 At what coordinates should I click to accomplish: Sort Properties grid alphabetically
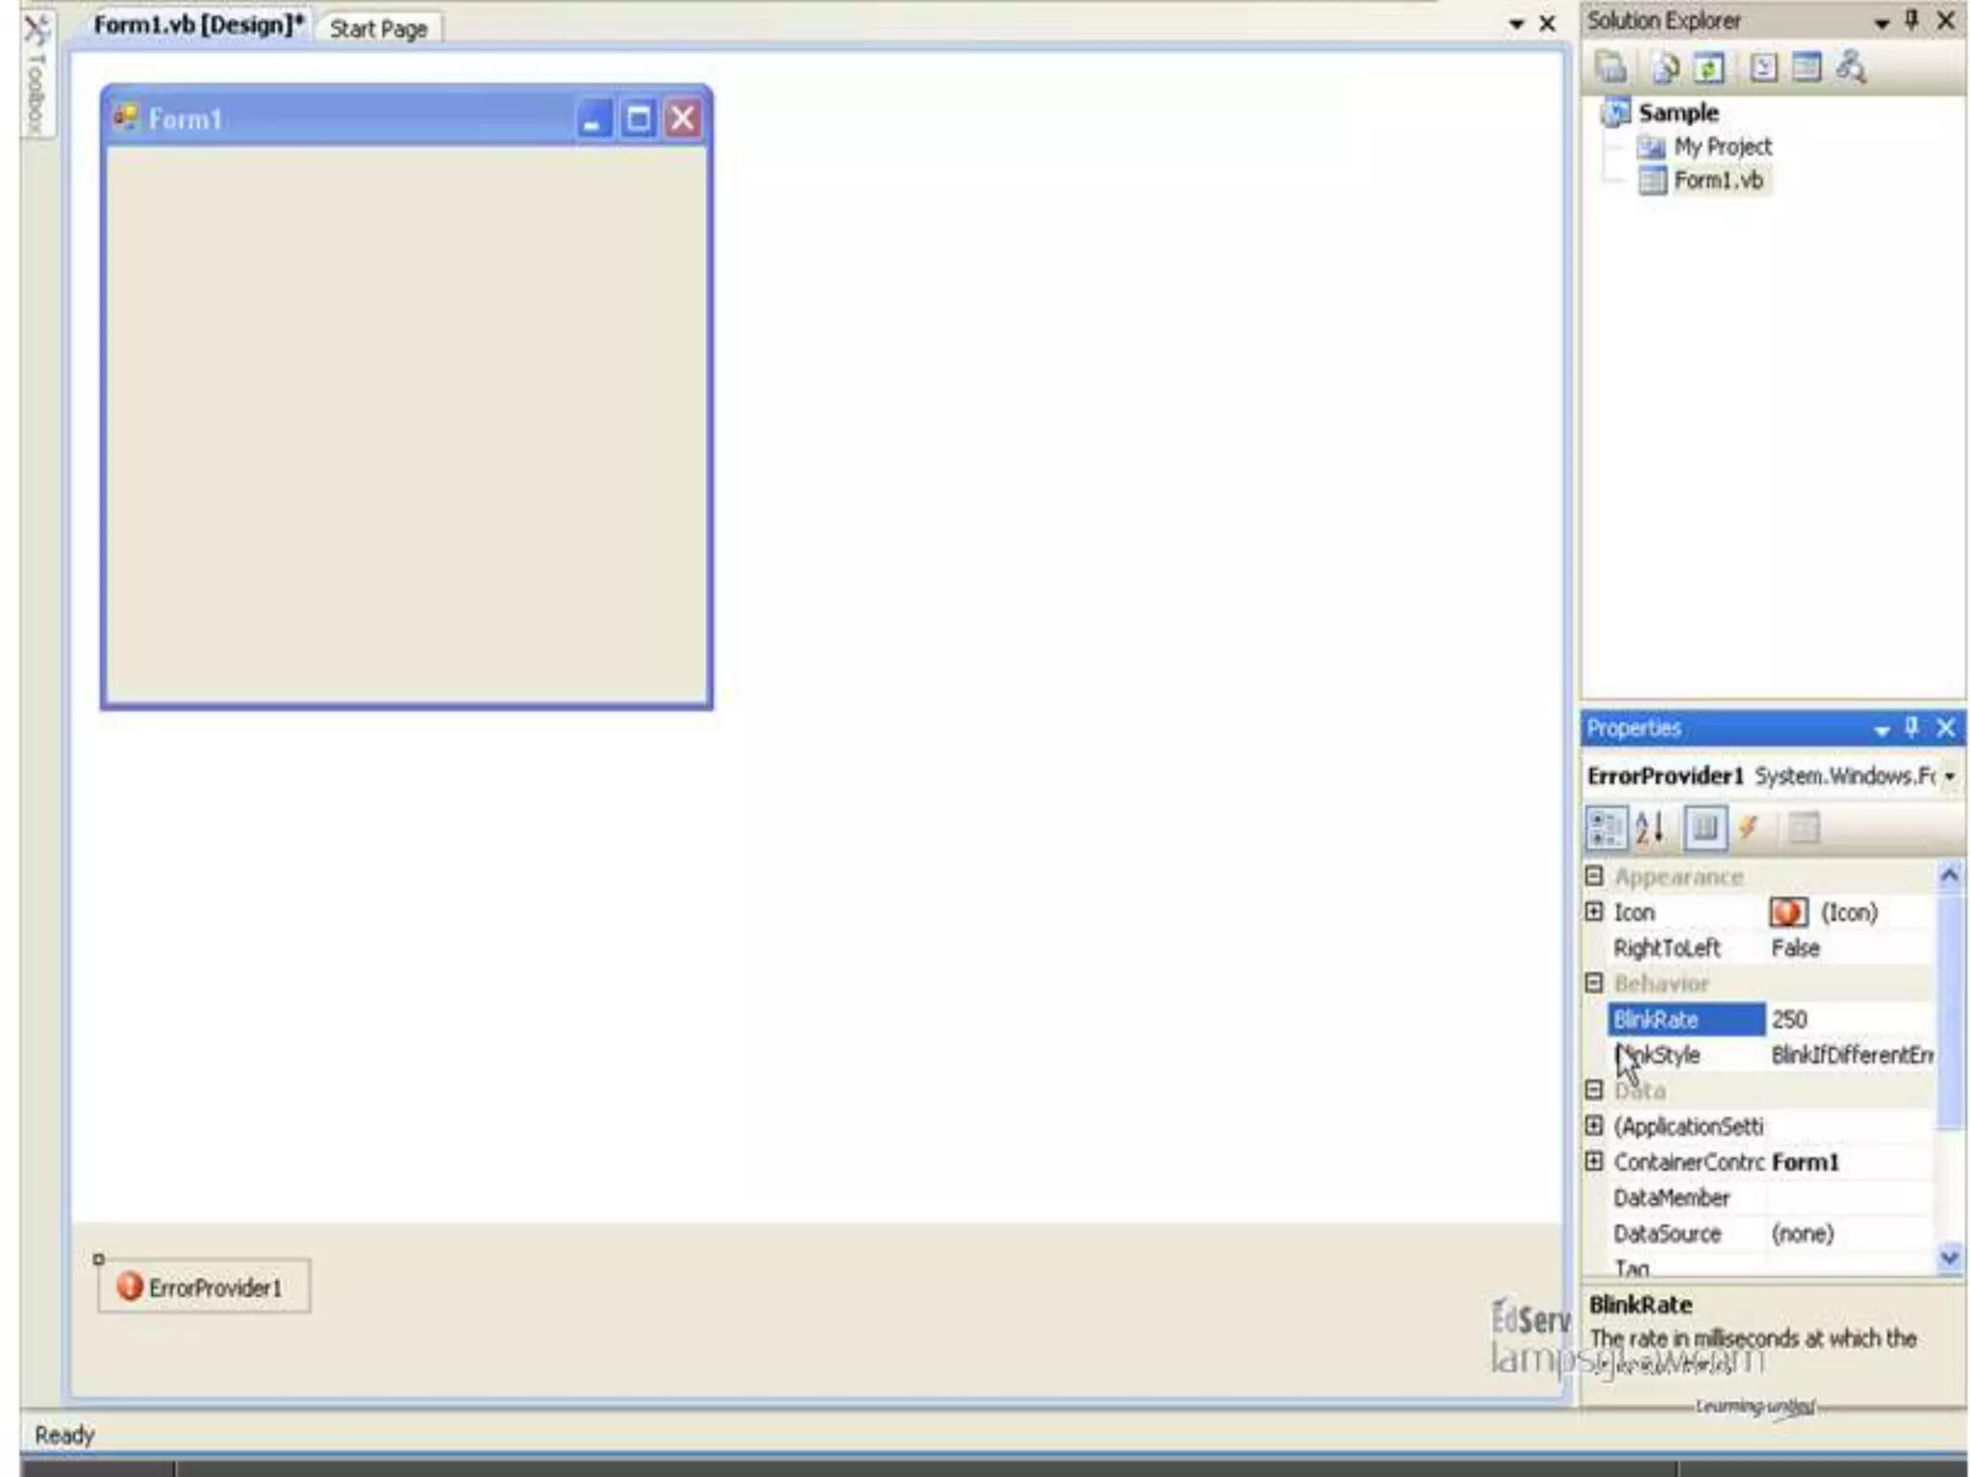click(1650, 828)
